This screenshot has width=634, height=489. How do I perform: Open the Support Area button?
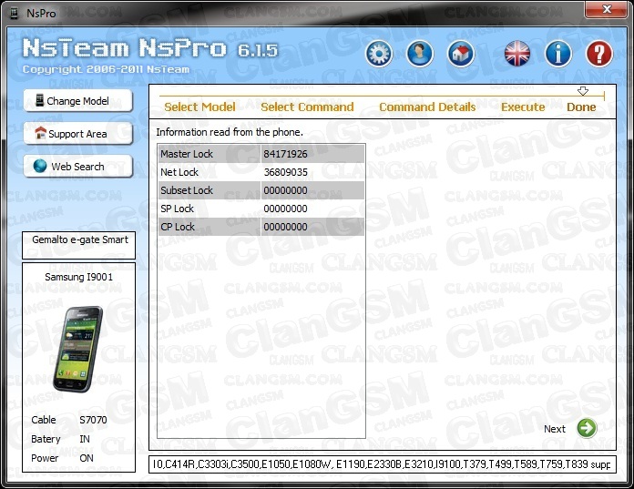click(x=78, y=133)
